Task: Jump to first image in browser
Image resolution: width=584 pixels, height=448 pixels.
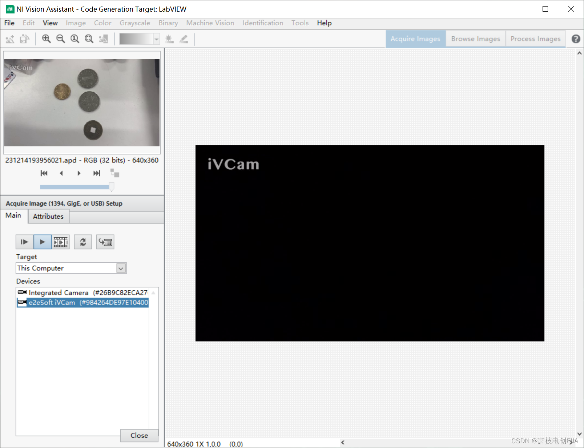Action: pyautogui.click(x=44, y=173)
